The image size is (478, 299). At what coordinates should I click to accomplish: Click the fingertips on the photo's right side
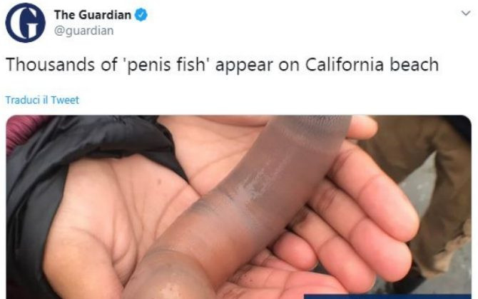pyautogui.click(x=381, y=213)
